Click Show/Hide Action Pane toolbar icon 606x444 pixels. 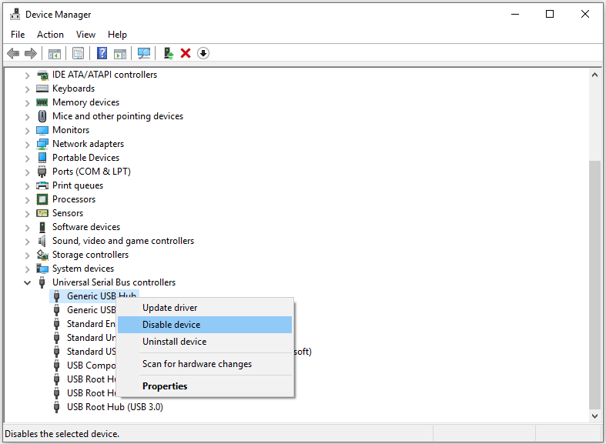point(120,53)
